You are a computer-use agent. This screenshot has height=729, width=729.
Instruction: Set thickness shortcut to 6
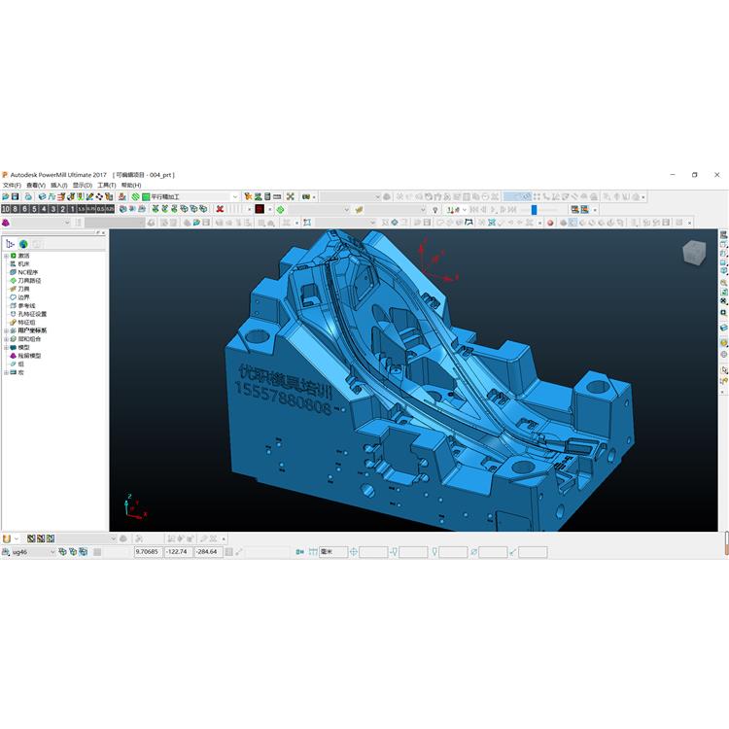coord(24,209)
